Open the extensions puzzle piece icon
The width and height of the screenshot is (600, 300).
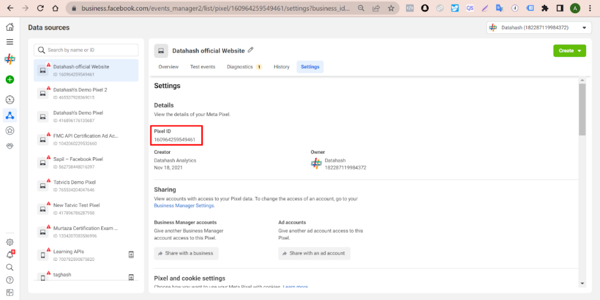point(545,8)
